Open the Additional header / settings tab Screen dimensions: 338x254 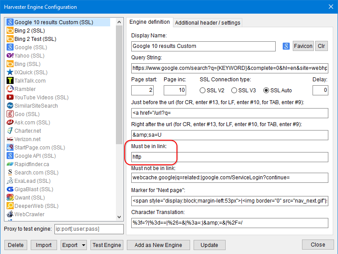[208, 23]
